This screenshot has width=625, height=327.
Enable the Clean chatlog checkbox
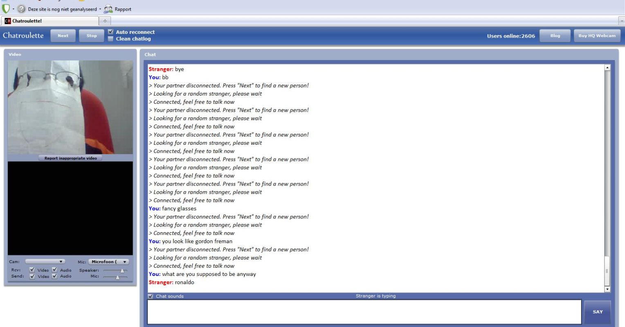[110, 39]
